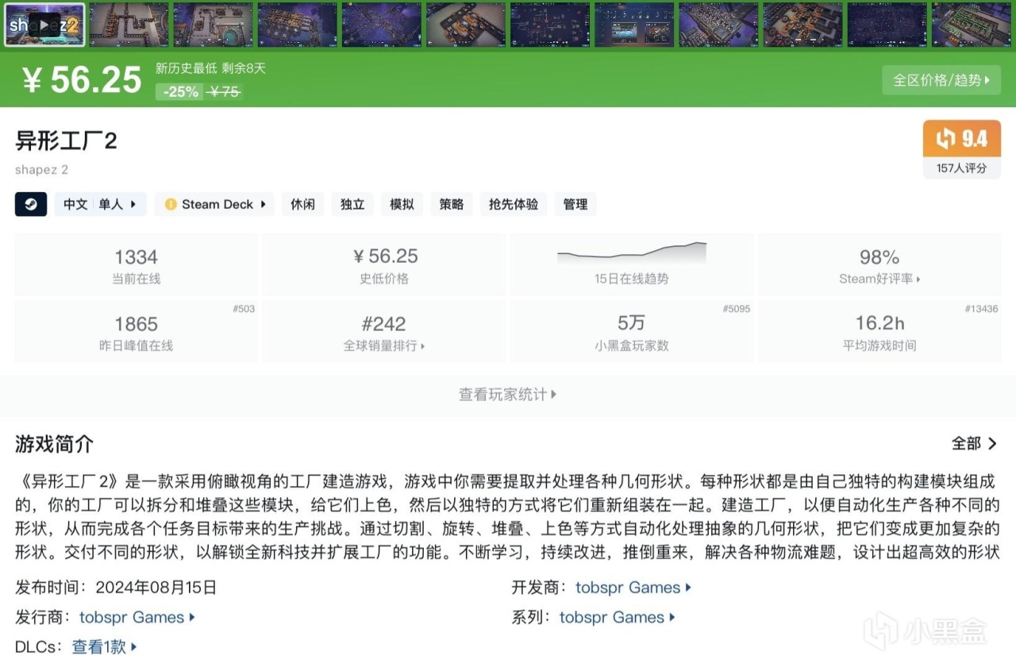The height and width of the screenshot is (667, 1016).
Task: Open the 史低价格 stat card
Action: 384,264
